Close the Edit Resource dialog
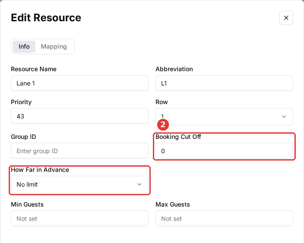 coord(286,18)
